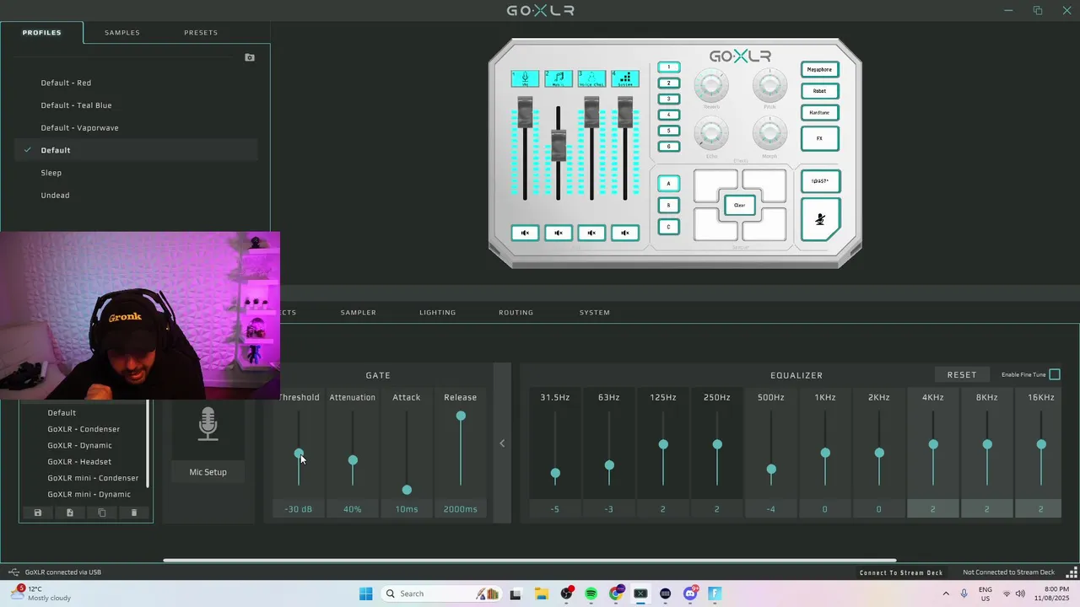1080x607 pixels.
Task: Click the 500Hz equalizer slider handle
Action: coord(771,470)
